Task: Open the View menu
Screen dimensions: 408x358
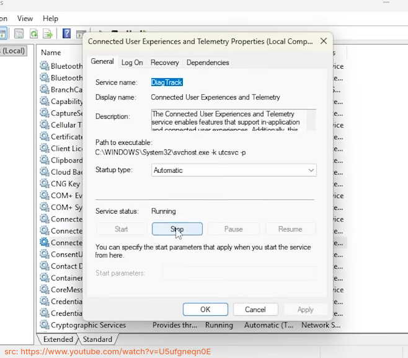Action: (25, 19)
